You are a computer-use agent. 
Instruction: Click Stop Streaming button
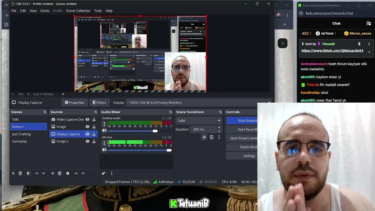coord(242,120)
